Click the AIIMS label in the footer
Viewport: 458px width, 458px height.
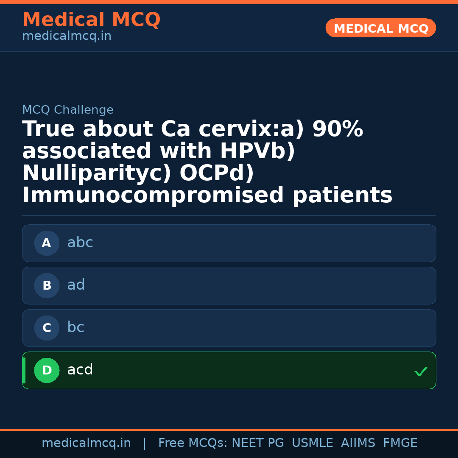358,443
